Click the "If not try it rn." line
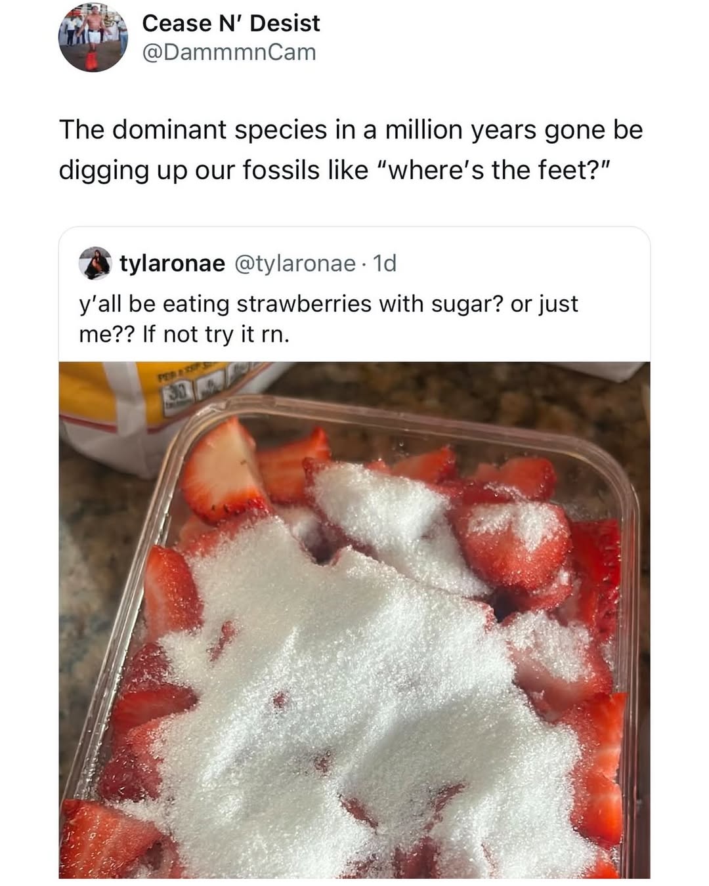 point(184,335)
